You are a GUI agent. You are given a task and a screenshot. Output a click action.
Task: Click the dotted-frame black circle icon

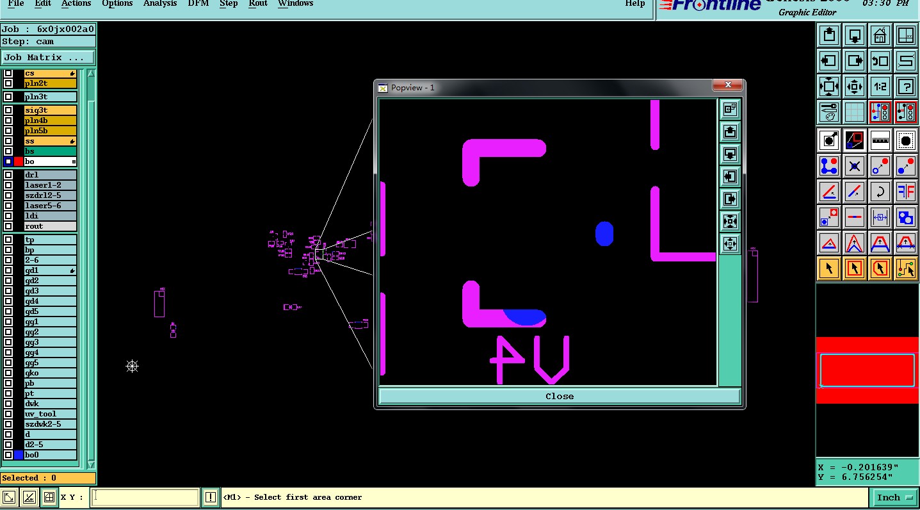point(906,140)
